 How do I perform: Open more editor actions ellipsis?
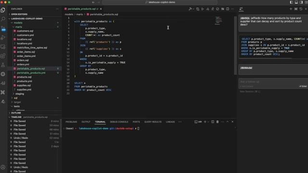(232, 9)
